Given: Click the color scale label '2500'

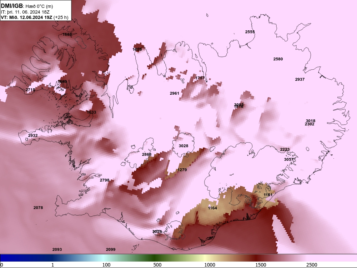Looking at the screenshot, I should pos(312,265).
